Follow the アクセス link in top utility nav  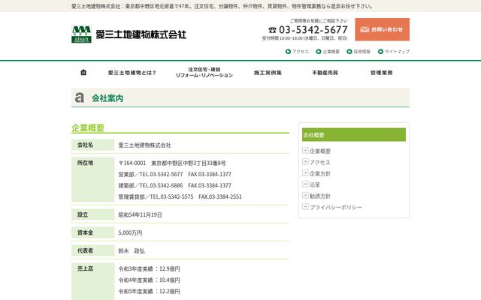point(301,52)
